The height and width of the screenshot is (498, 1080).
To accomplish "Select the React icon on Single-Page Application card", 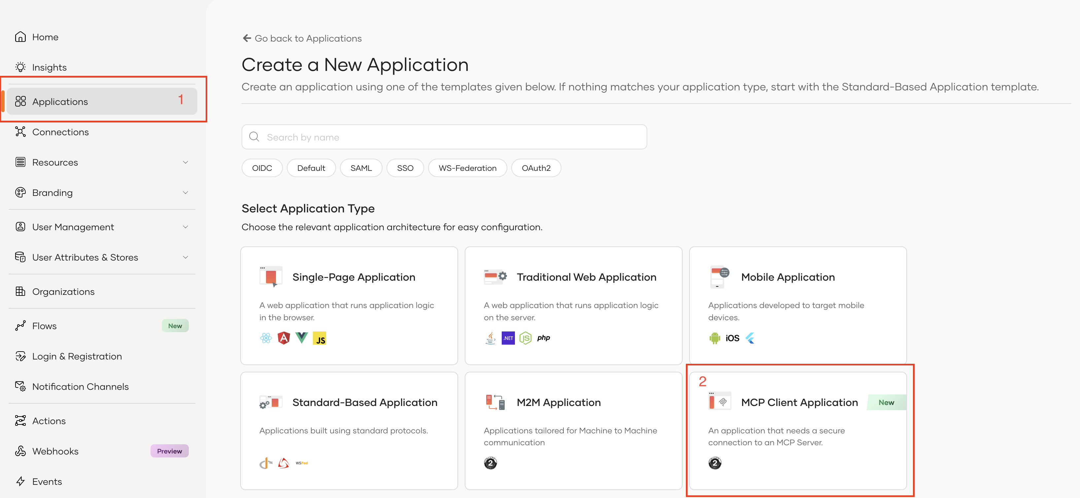I will (x=266, y=338).
